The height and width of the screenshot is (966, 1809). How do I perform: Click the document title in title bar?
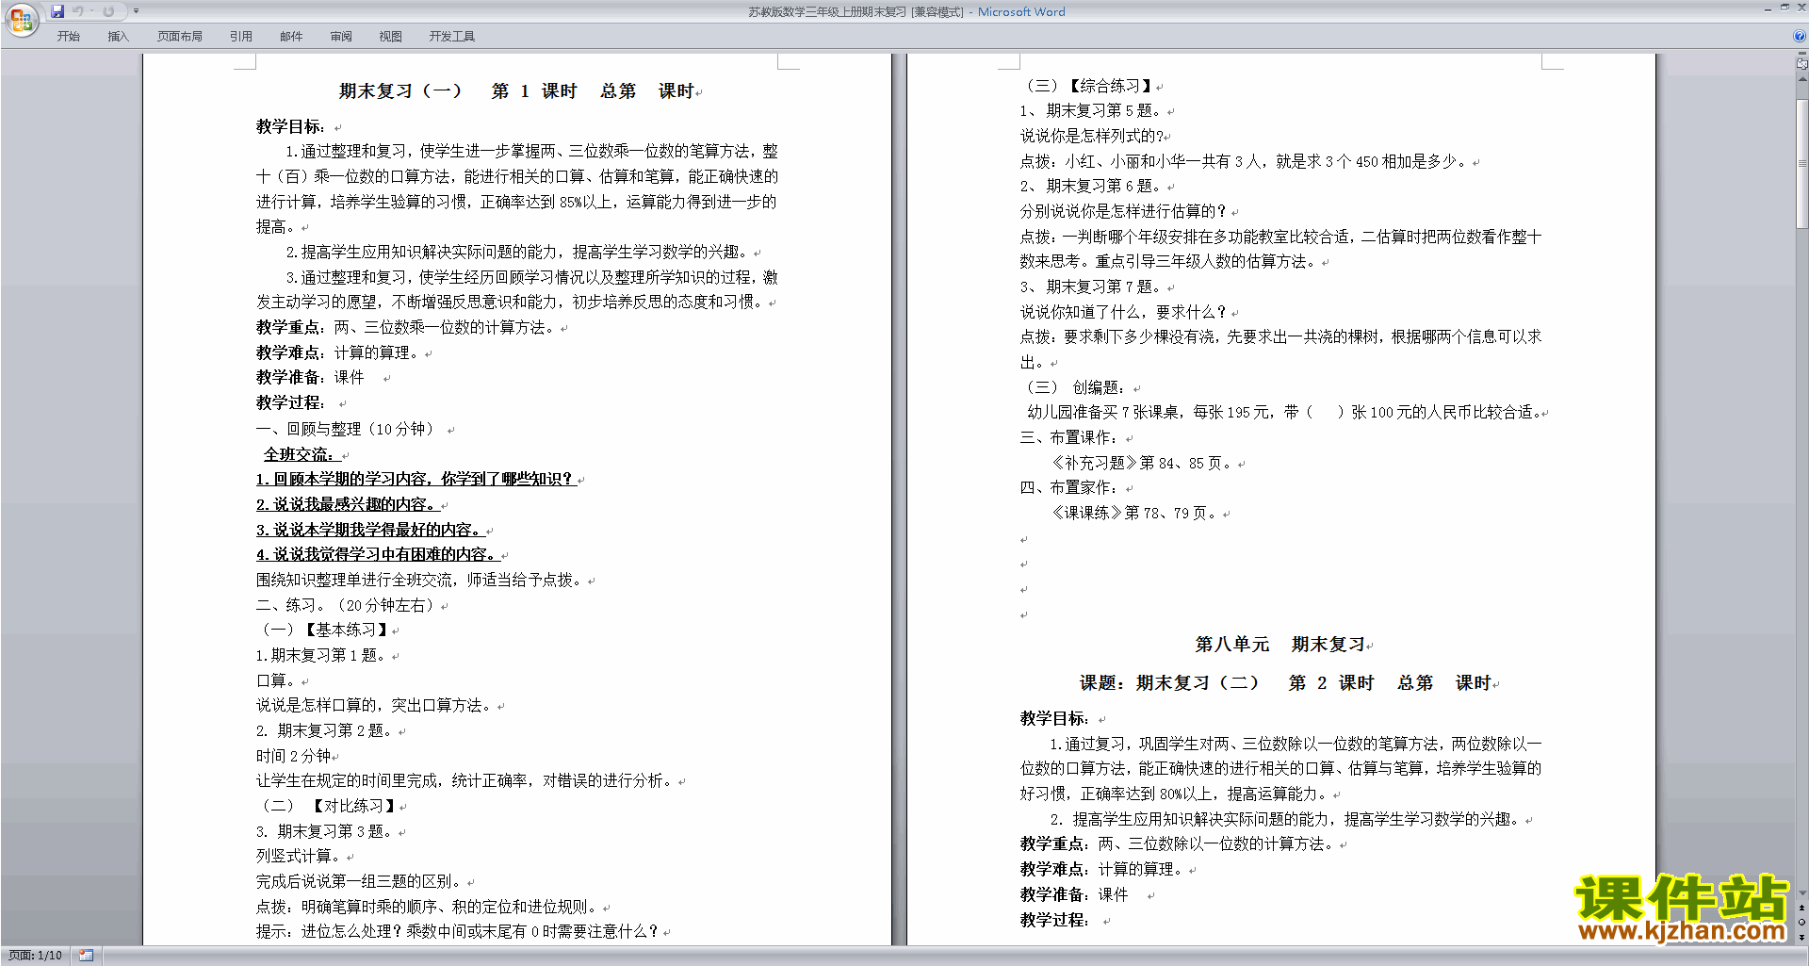point(906,11)
